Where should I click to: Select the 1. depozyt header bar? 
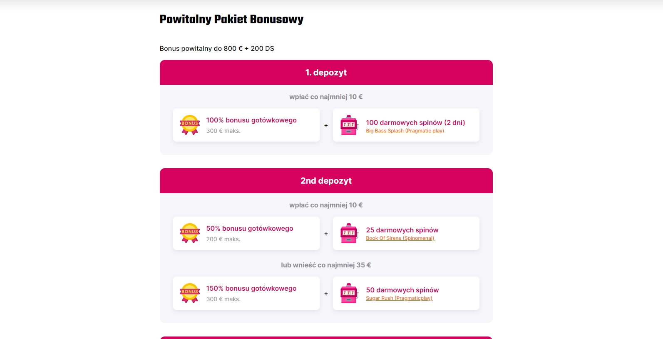(326, 72)
